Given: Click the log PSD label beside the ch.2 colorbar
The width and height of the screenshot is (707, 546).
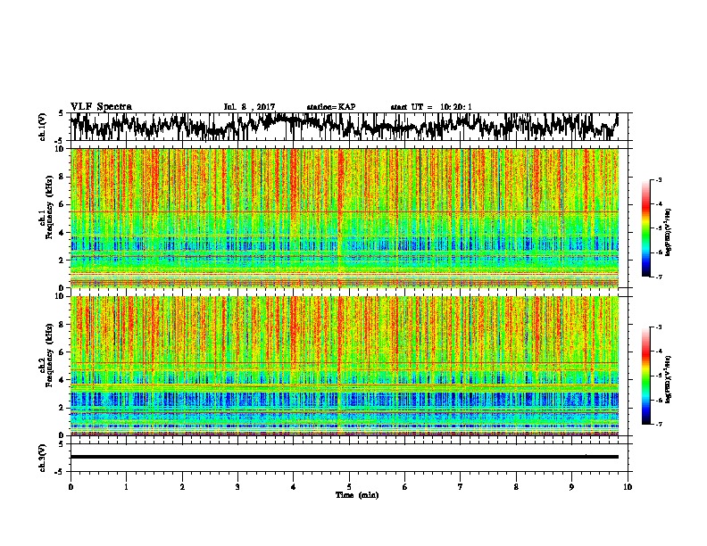Looking at the screenshot, I should (x=669, y=379).
